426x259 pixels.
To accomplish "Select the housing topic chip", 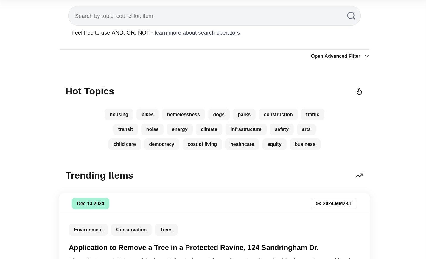I will (x=119, y=114).
